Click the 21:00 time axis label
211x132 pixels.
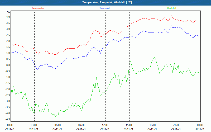tap(176, 125)
